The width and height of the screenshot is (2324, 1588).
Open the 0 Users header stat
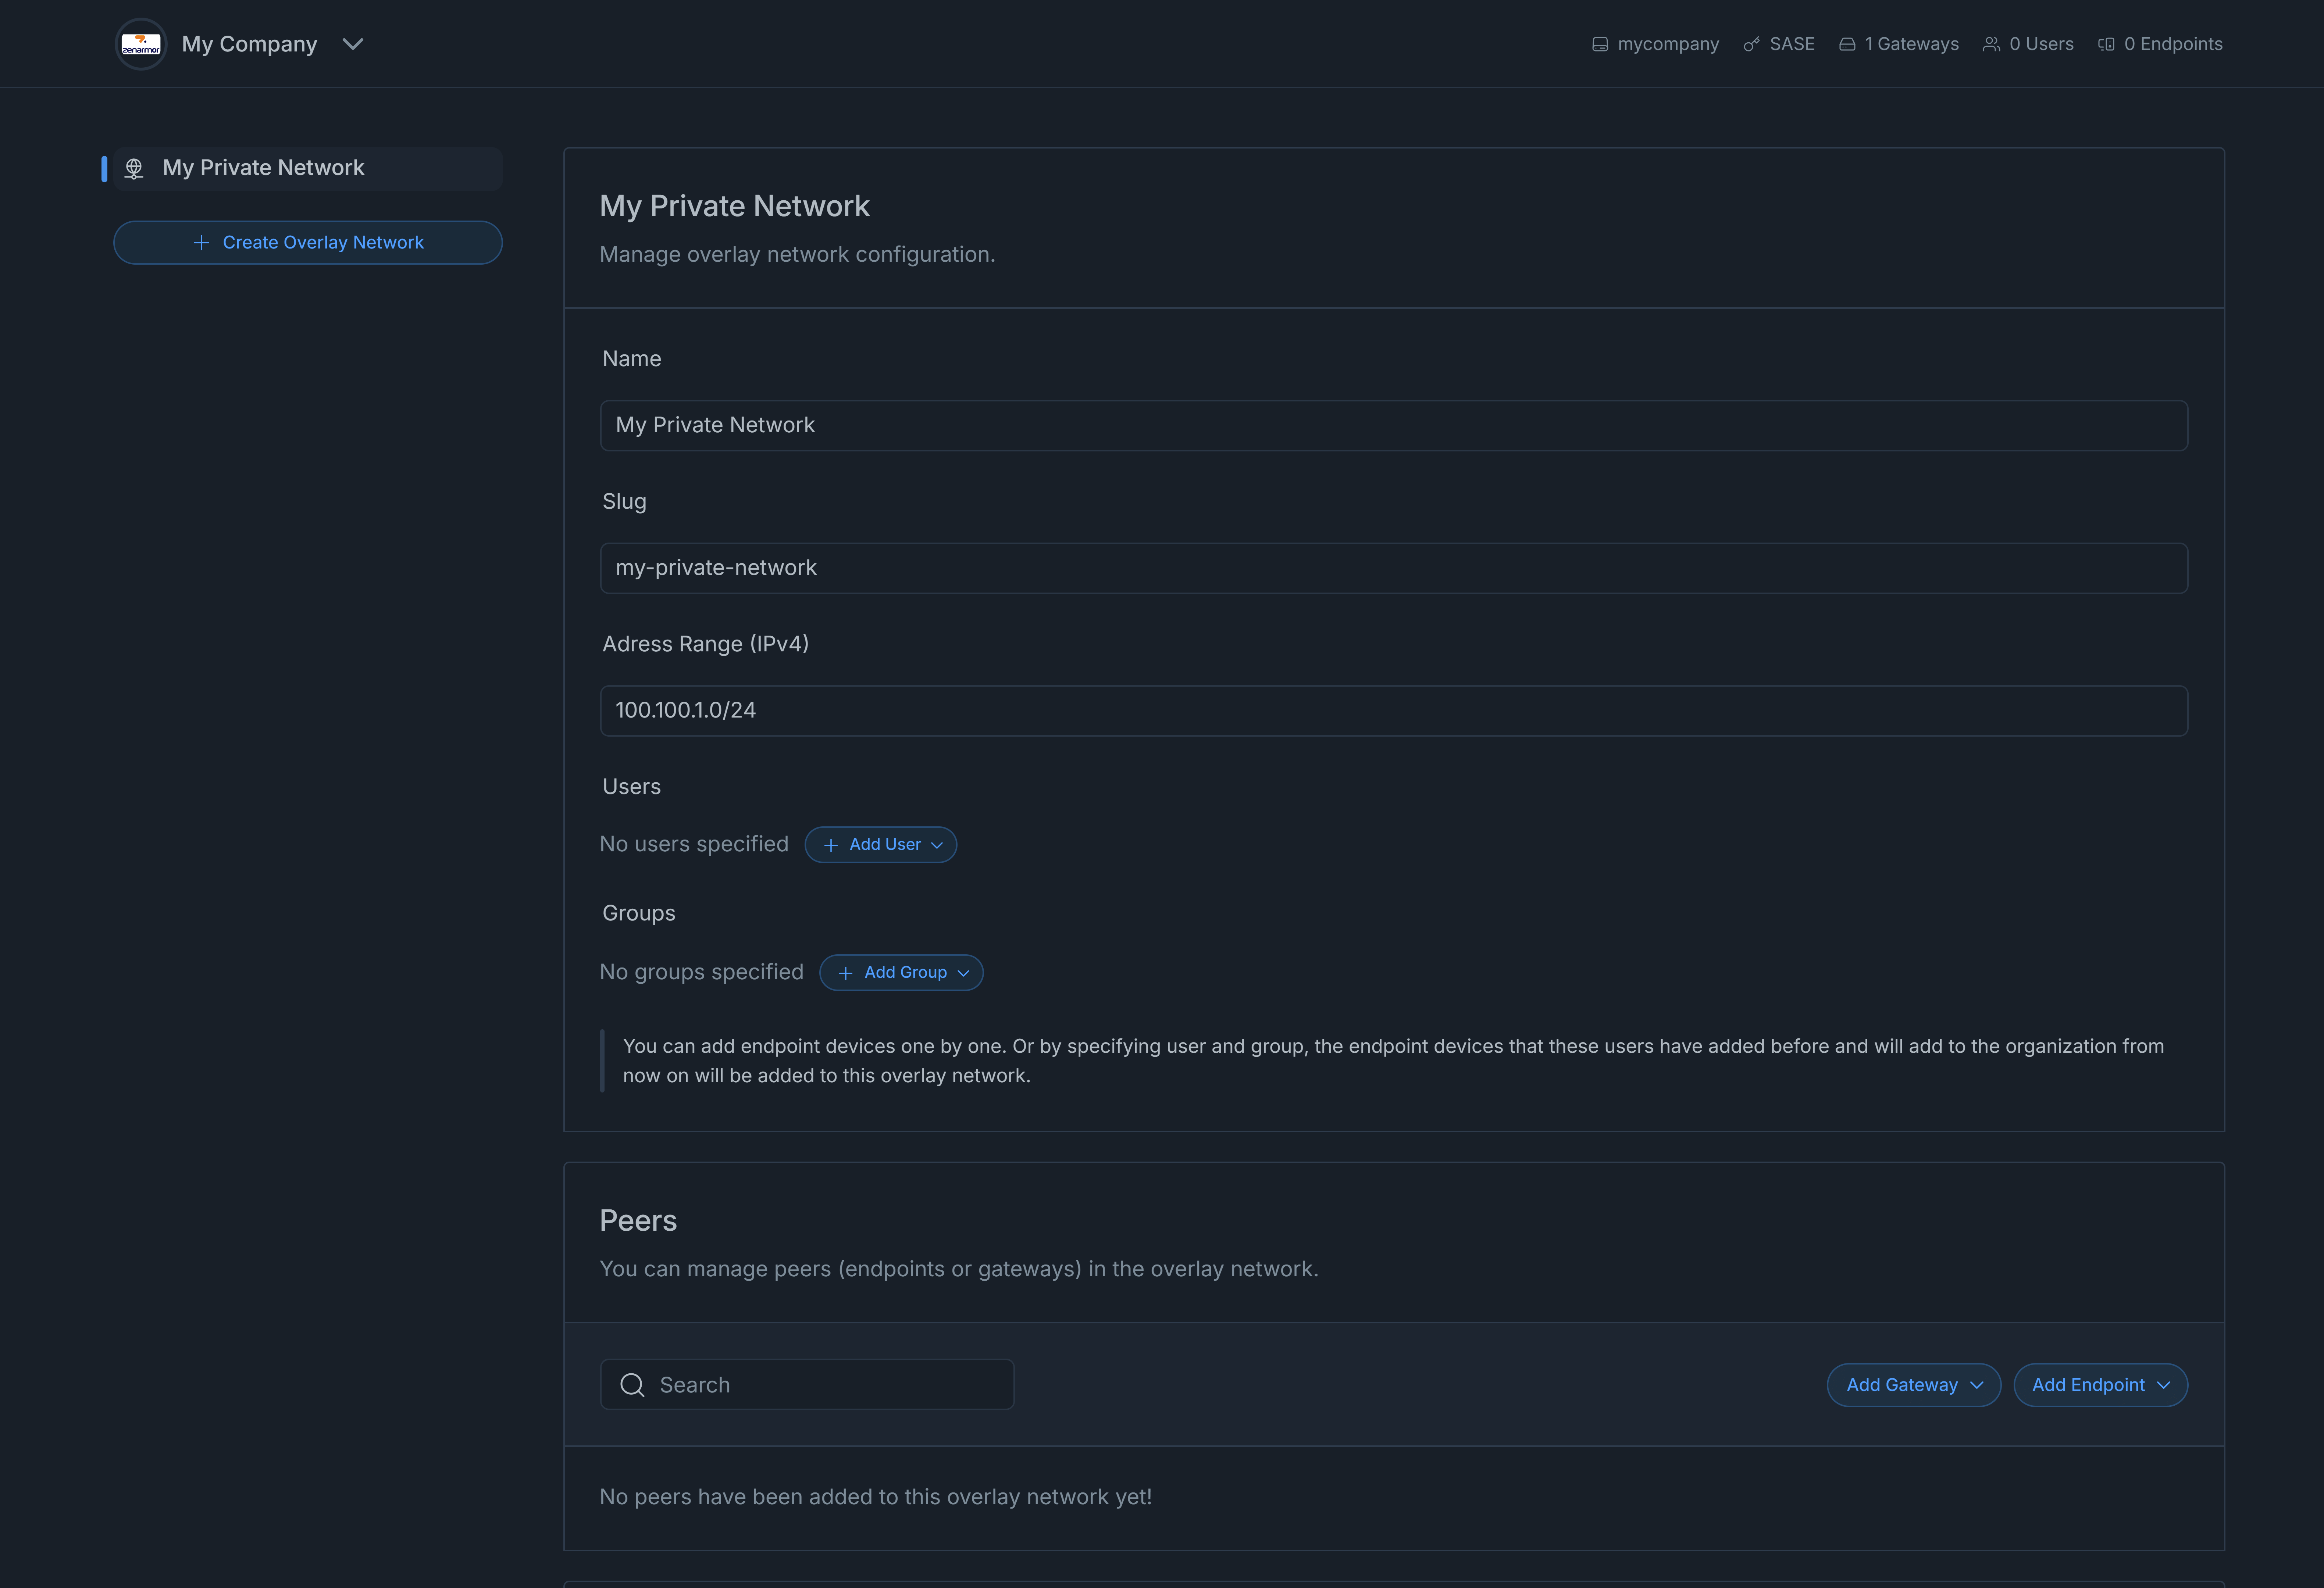click(2028, 44)
